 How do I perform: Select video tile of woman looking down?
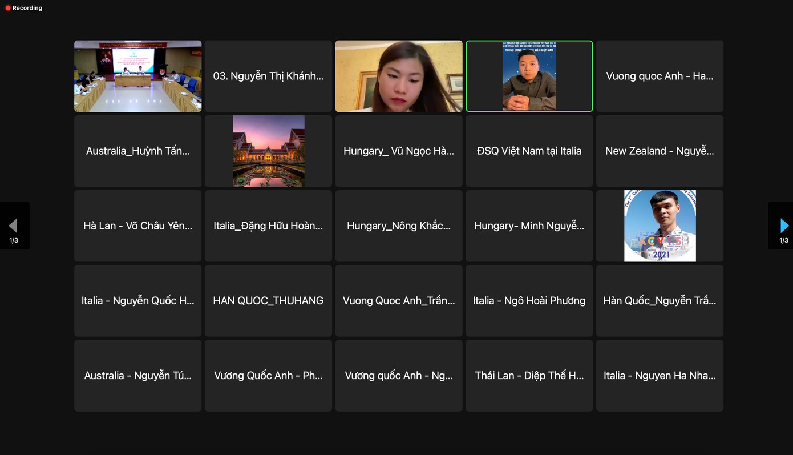click(x=398, y=76)
